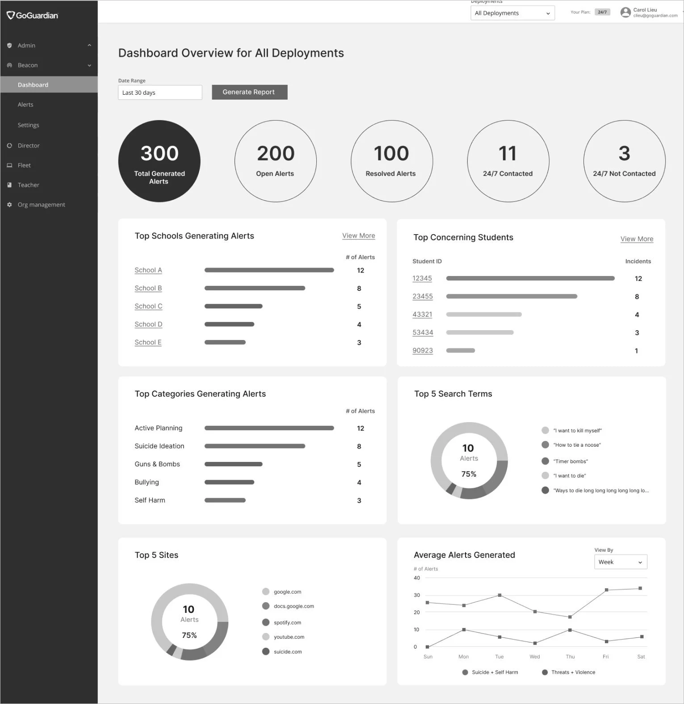Open student ID 43321
This screenshot has height=704, width=684.
tap(422, 314)
